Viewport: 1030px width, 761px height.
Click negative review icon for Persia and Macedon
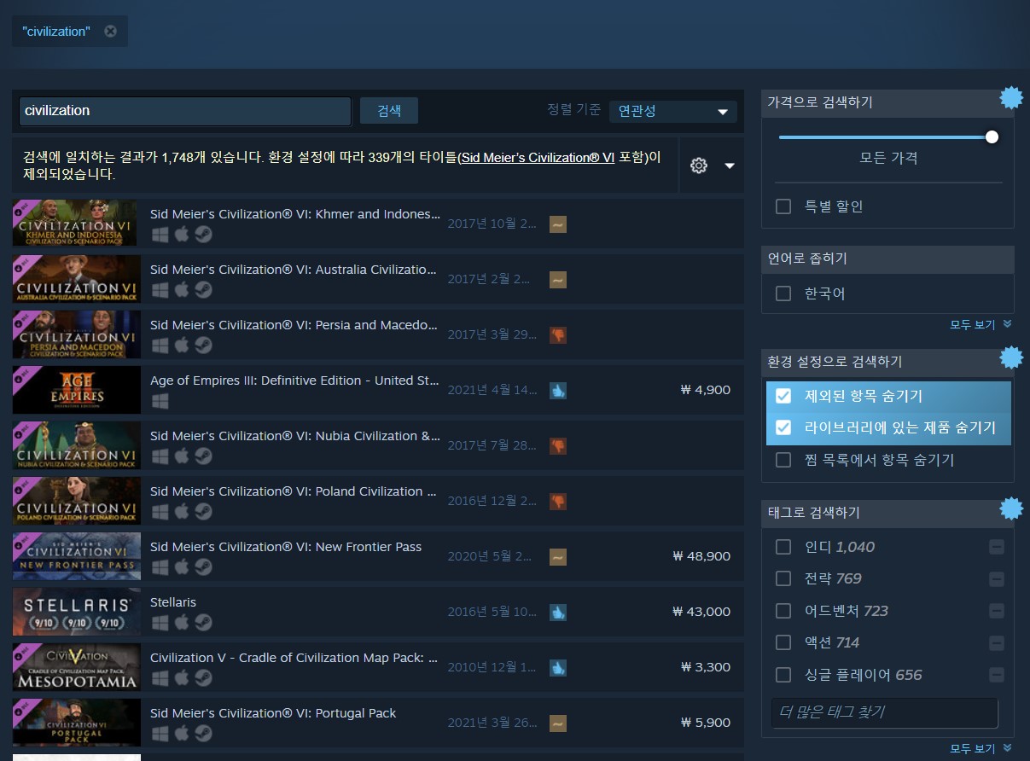[x=557, y=335]
